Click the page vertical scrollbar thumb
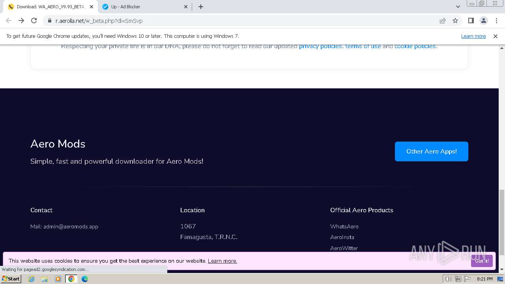Image resolution: width=505 pixels, height=284 pixels. click(502, 222)
